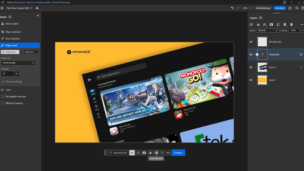
Task: Create mask from selection in contextual bar
Action: 144,153
